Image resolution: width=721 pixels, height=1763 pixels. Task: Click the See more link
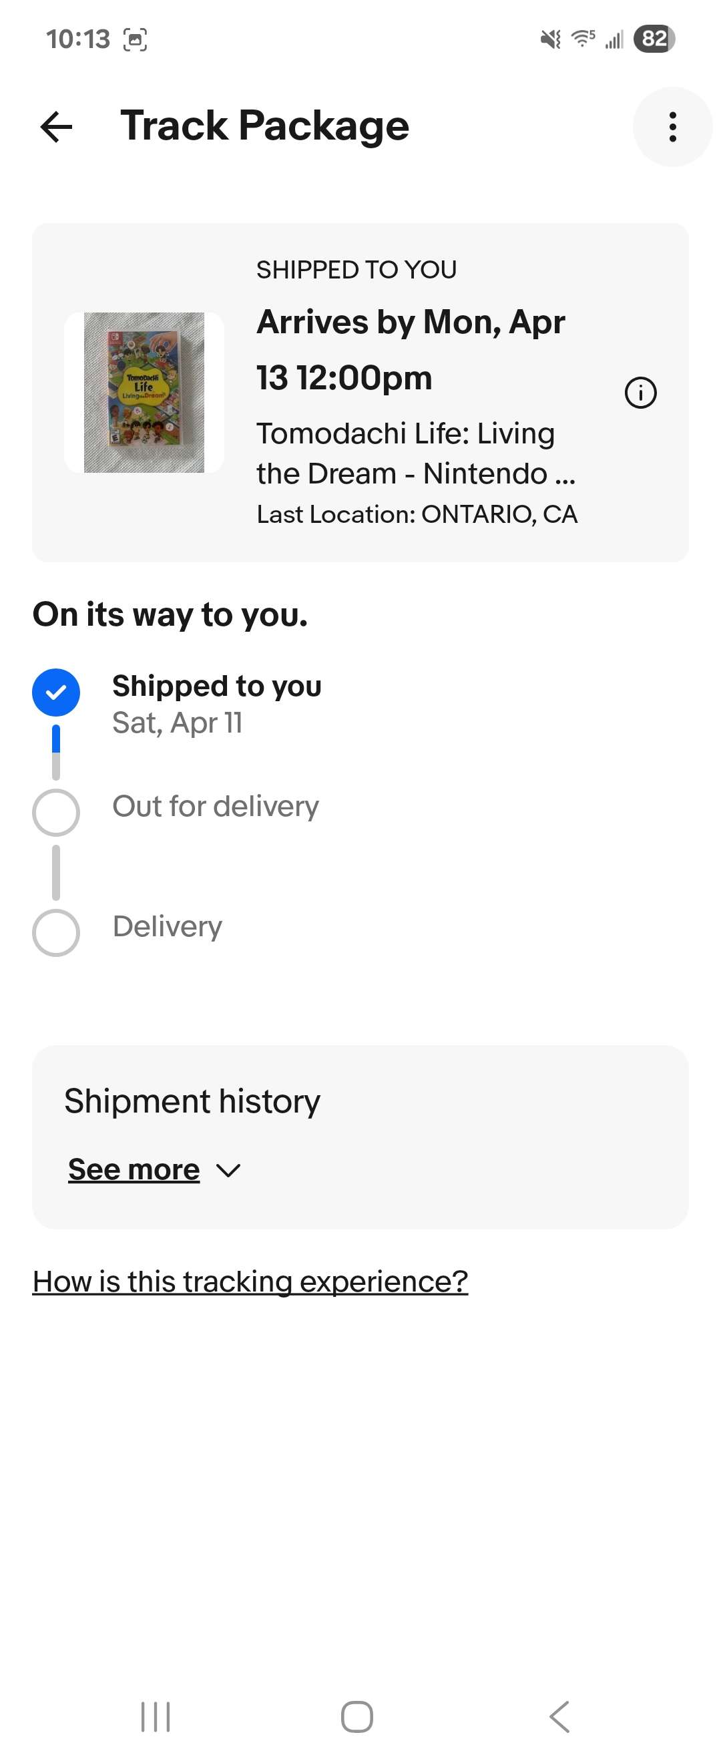[x=134, y=1169]
